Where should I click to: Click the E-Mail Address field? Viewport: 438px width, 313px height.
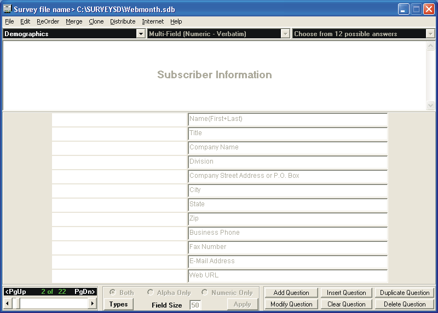click(x=288, y=262)
